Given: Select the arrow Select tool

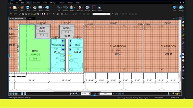Looking at the screenshot, I should [74, 94].
